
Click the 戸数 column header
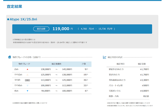(84, 64)
